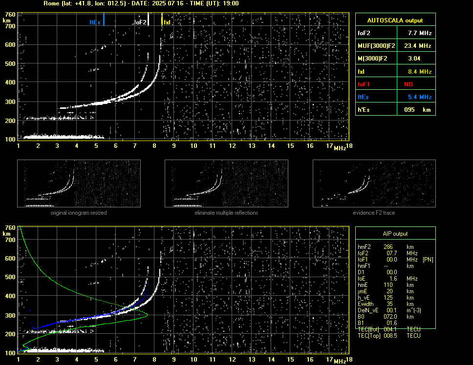Select the h_vE 125 km row
This screenshot has width=473, height=365.
(x=386, y=298)
